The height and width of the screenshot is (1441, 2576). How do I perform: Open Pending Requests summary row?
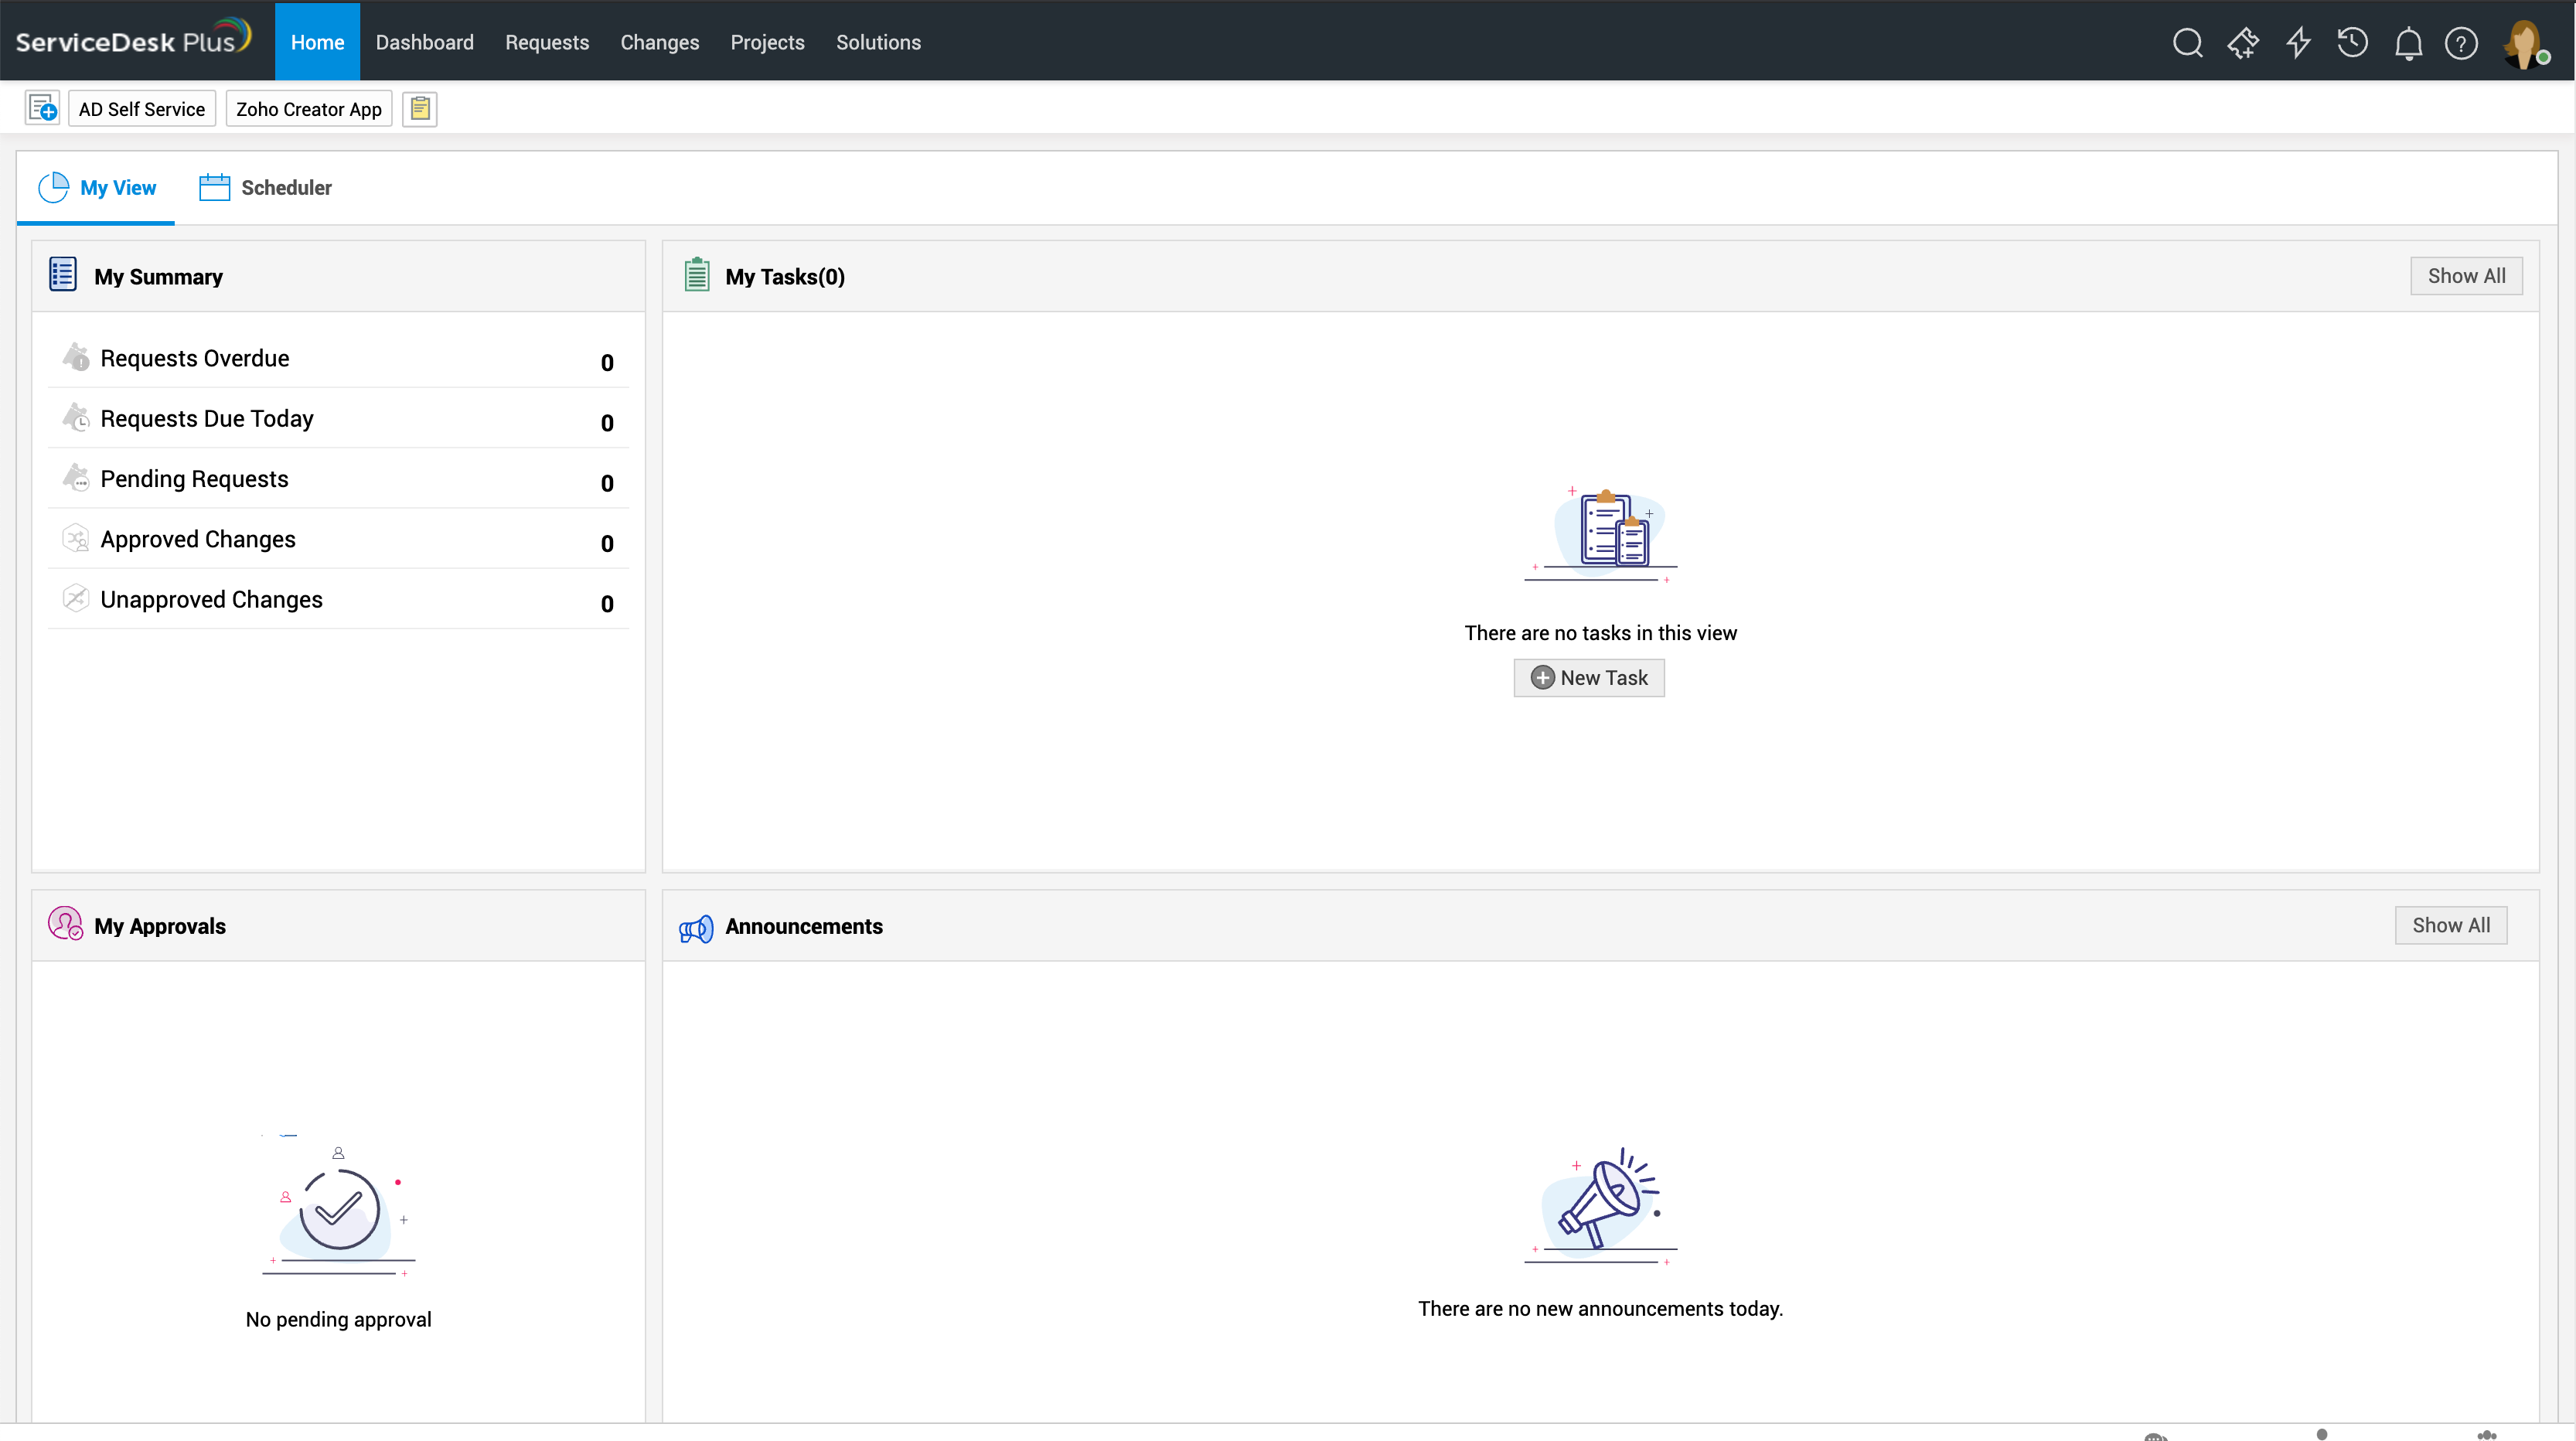pyautogui.click(x=194, y=479)
